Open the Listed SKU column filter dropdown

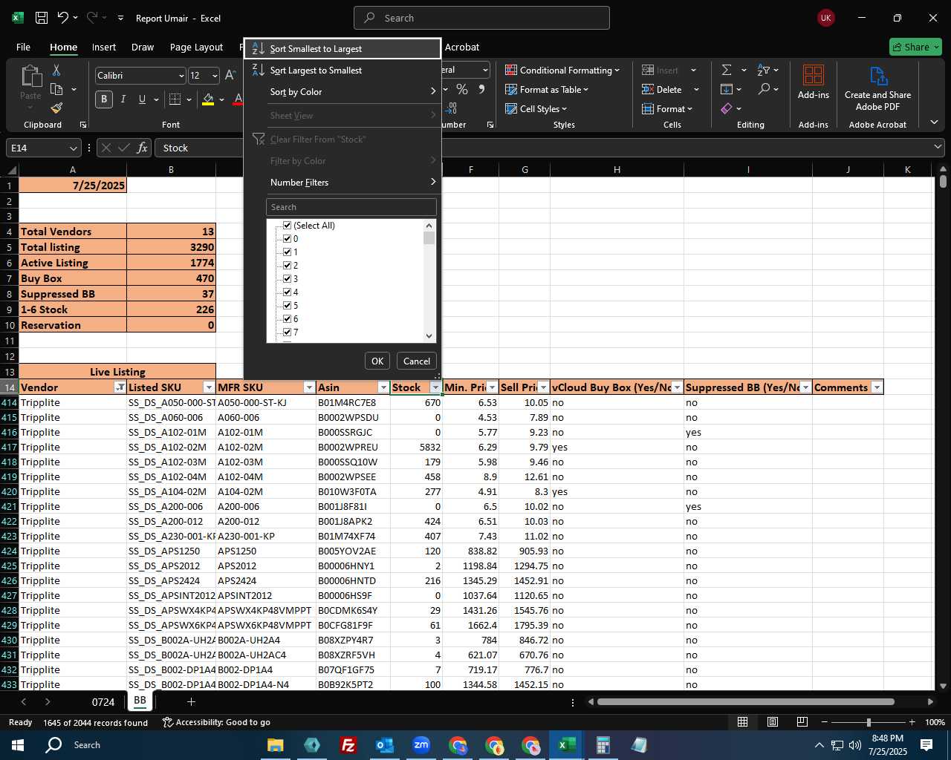209,387
